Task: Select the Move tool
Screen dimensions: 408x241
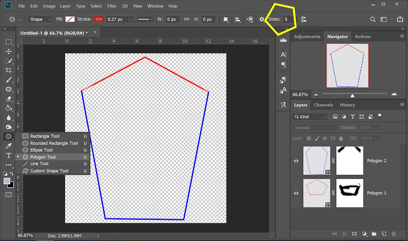Action: point(9,51)
